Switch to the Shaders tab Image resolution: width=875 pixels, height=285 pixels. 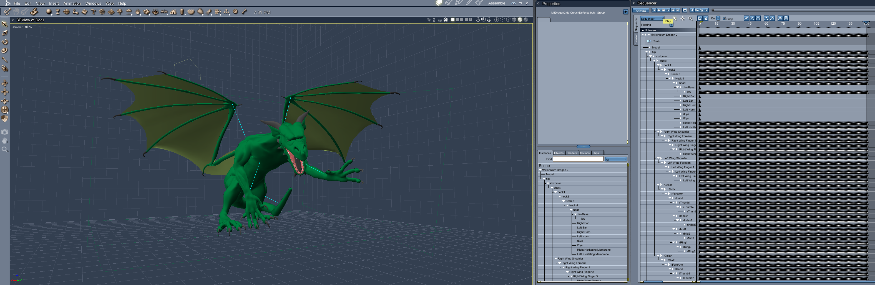point(572,153)
